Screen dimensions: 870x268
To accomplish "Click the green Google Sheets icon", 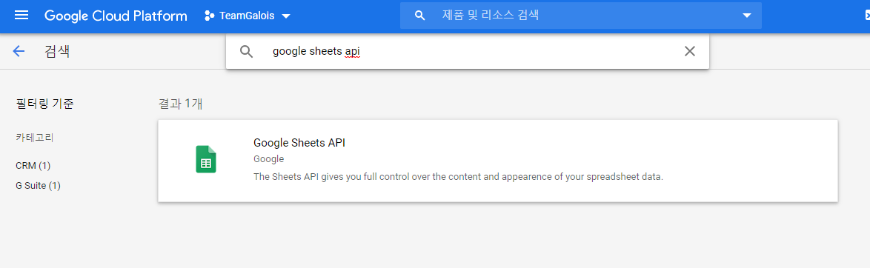I will (206, 159).
